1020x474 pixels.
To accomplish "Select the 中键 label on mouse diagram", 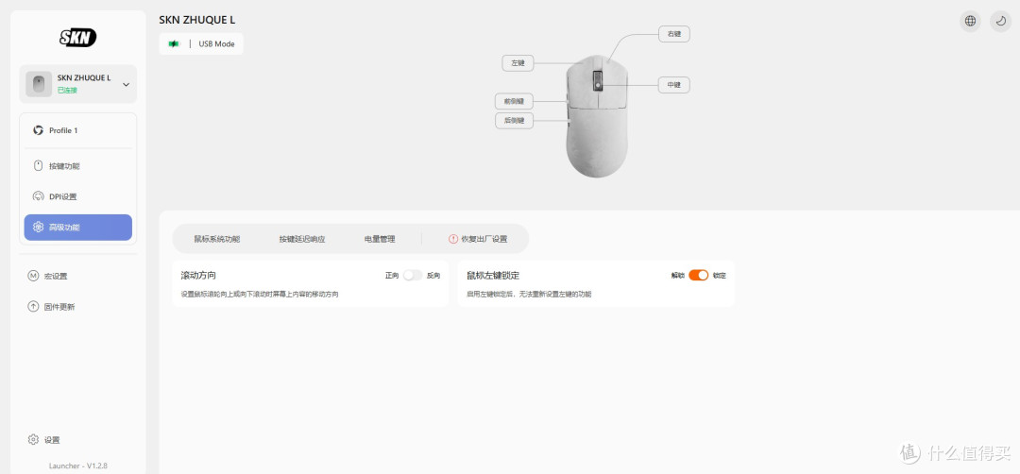I will (x=674, y=85).
